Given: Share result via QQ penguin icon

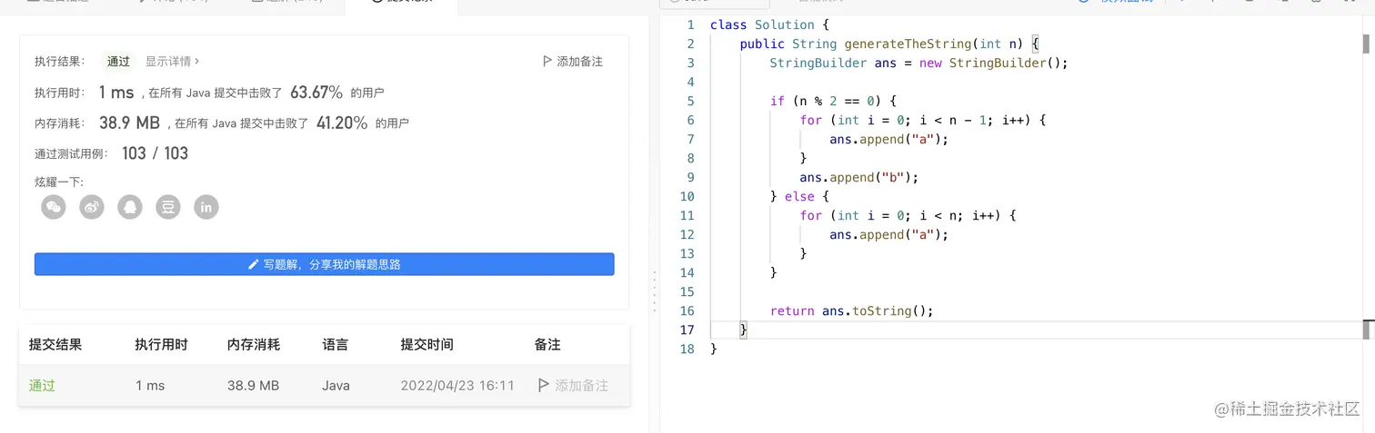Looking at the screenshot, I should click(x=130, y=207).
